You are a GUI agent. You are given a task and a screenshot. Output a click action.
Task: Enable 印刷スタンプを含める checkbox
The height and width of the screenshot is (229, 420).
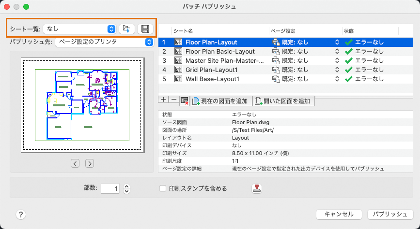coord(163,188)
